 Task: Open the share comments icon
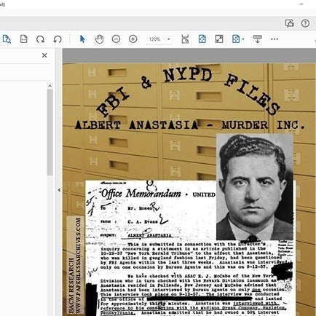[289, 23]
